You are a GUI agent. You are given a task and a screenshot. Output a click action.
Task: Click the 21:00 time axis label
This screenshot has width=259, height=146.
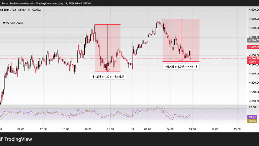110,129
